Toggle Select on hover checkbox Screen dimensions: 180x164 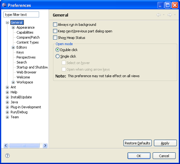(64, 63)
